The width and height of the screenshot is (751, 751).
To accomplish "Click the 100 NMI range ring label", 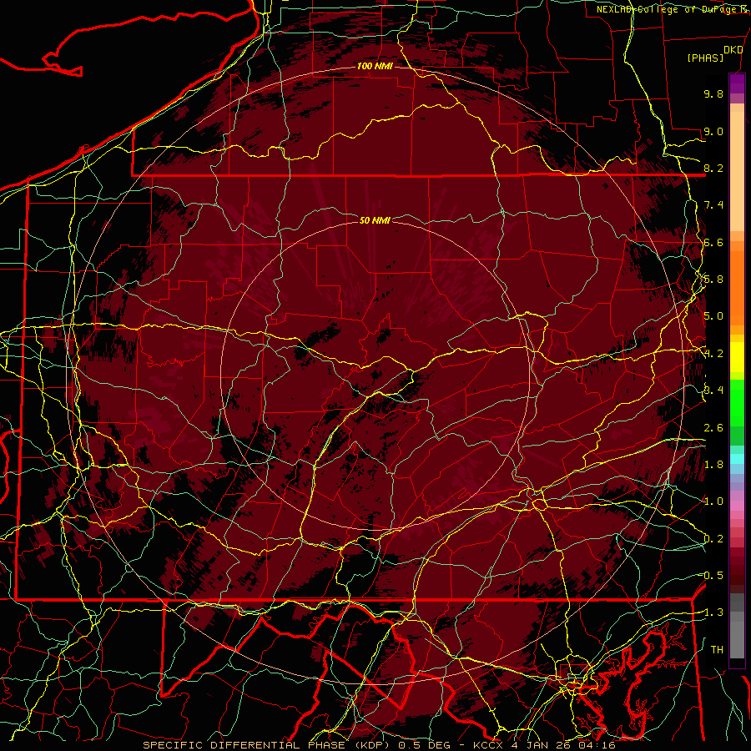I will click(375, 66).
